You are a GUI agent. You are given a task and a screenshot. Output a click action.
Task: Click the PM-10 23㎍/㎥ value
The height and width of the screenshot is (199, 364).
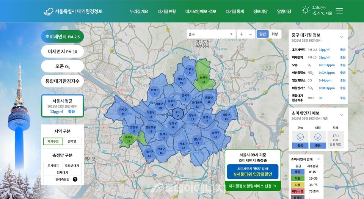click(324, 57)
